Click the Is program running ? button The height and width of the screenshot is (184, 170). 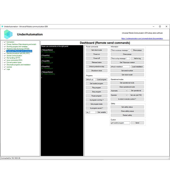(x=97, y=100)
